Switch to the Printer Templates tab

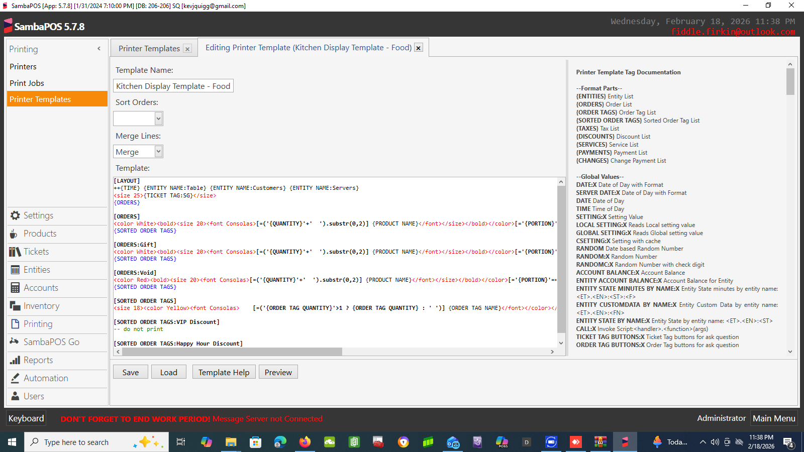coord(149,49)
